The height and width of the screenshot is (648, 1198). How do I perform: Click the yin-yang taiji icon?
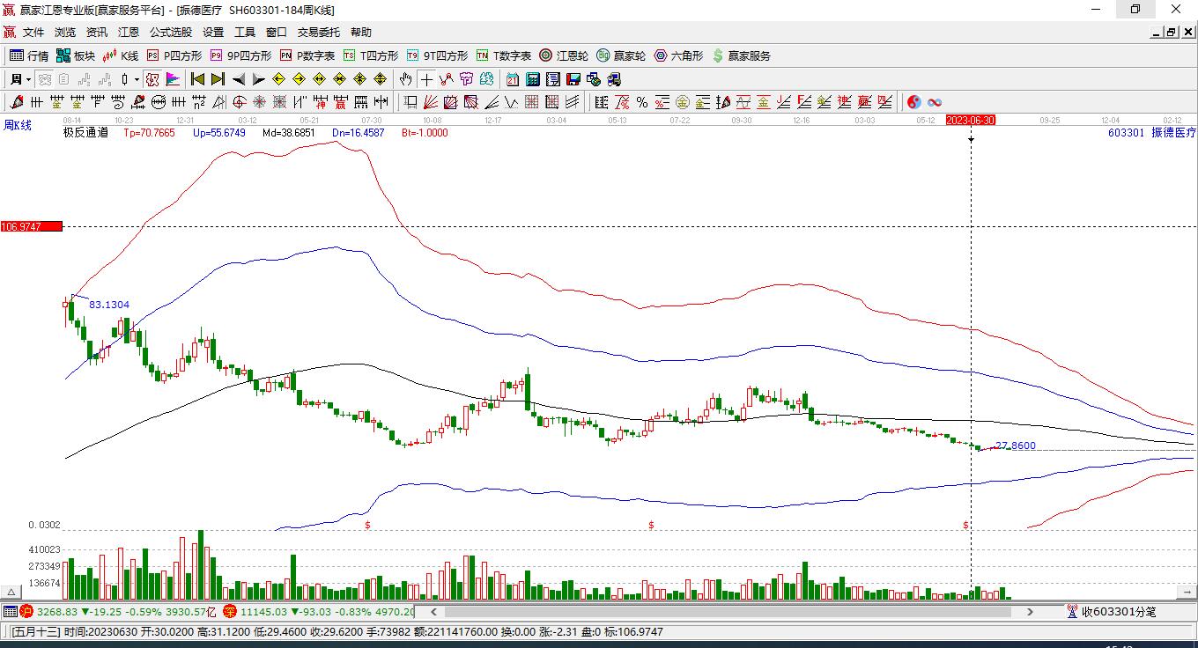click(x=913, y=102)
